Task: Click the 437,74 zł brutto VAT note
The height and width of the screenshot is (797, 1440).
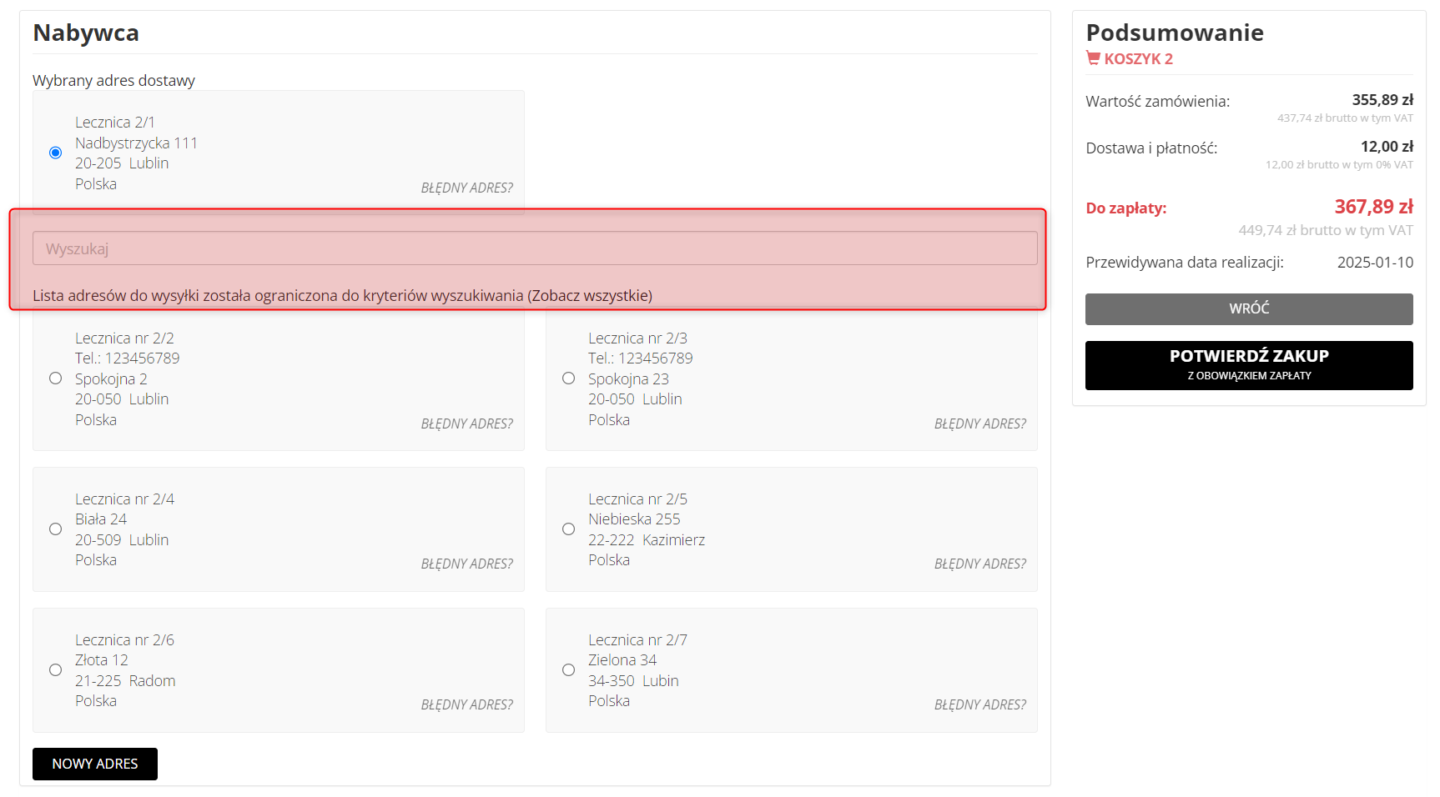Action: tap(1345, 118)
